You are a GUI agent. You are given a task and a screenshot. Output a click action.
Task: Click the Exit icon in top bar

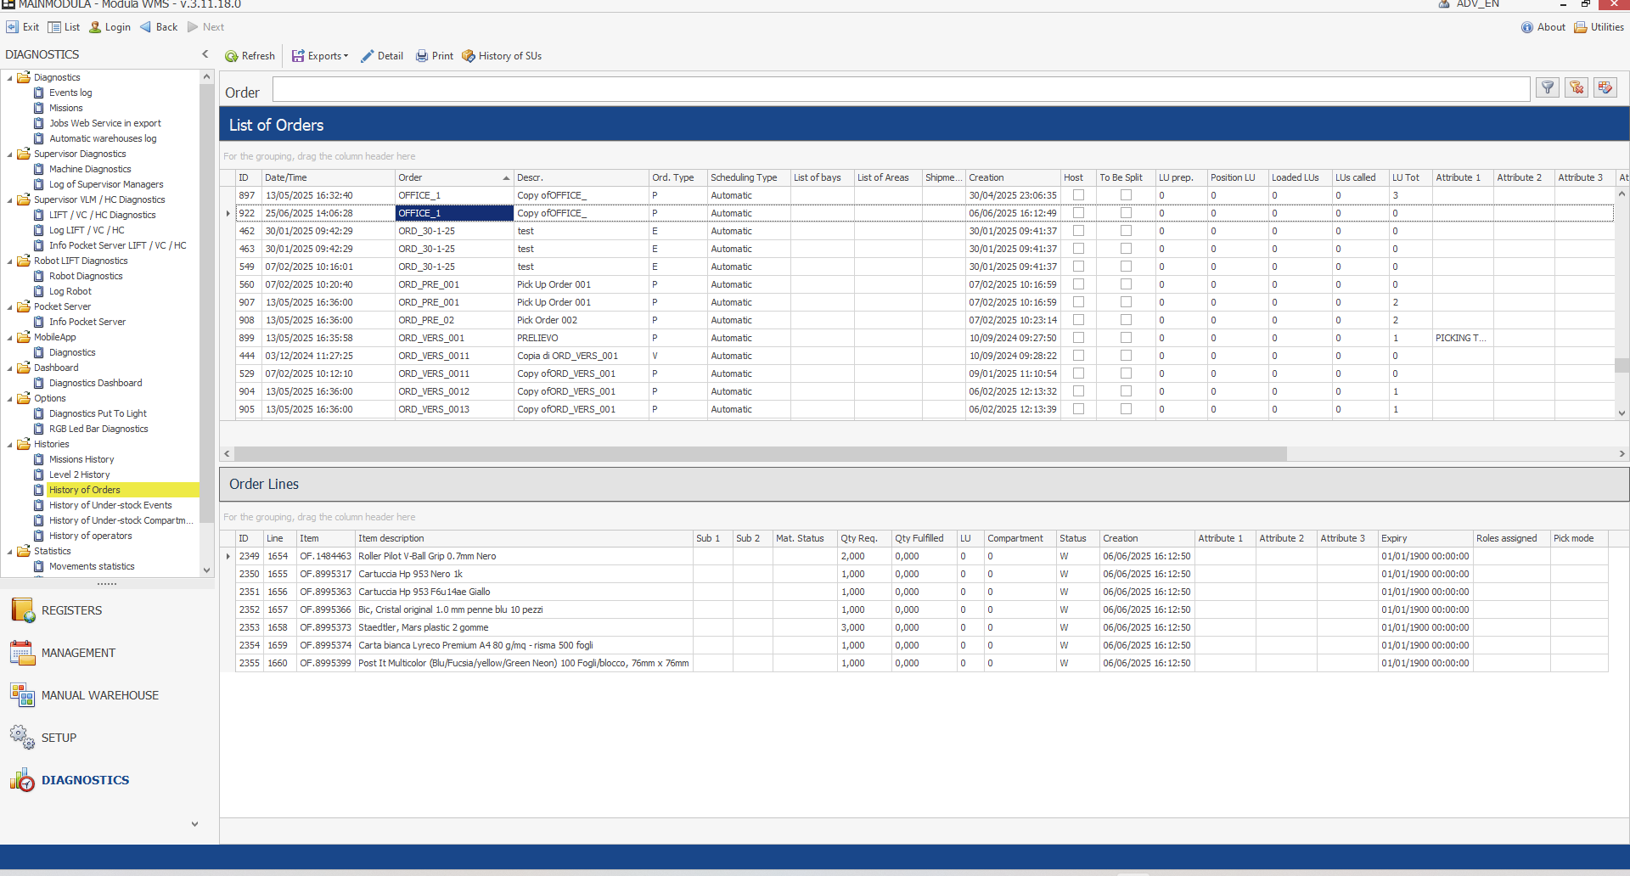[x=12, y=27]
